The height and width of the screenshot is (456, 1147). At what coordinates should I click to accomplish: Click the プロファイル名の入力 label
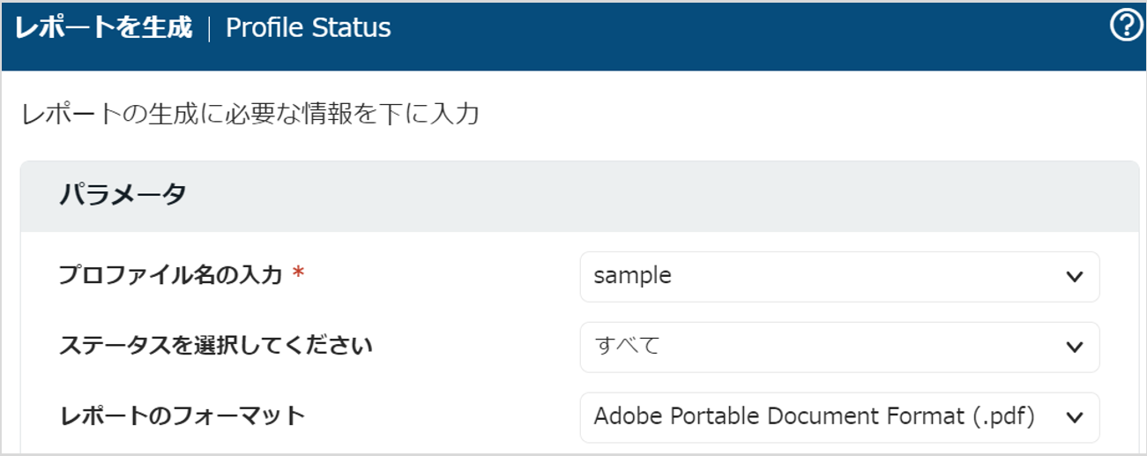171,276
